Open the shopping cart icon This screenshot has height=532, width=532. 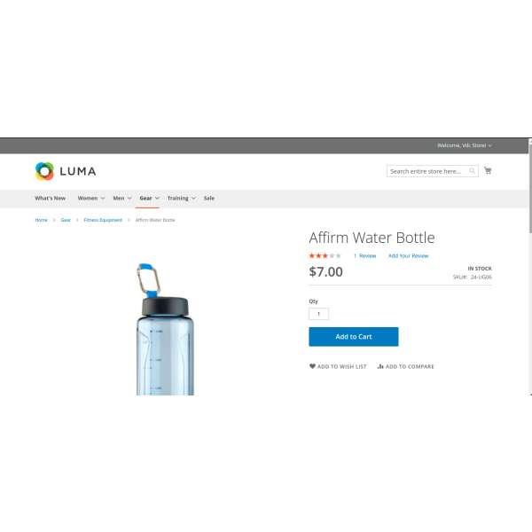488,170
